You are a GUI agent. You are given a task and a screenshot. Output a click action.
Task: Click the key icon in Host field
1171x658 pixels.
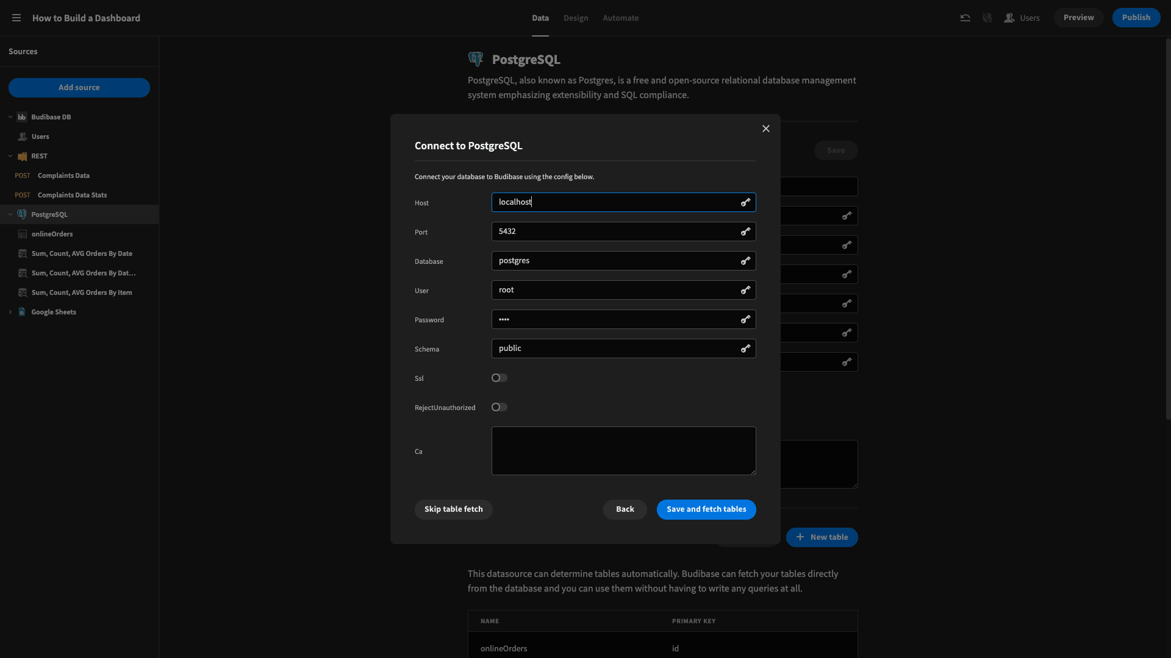pos(745,202)
